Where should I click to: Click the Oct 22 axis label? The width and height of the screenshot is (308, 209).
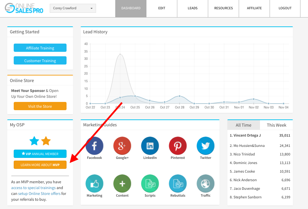(x=90, y=107)
